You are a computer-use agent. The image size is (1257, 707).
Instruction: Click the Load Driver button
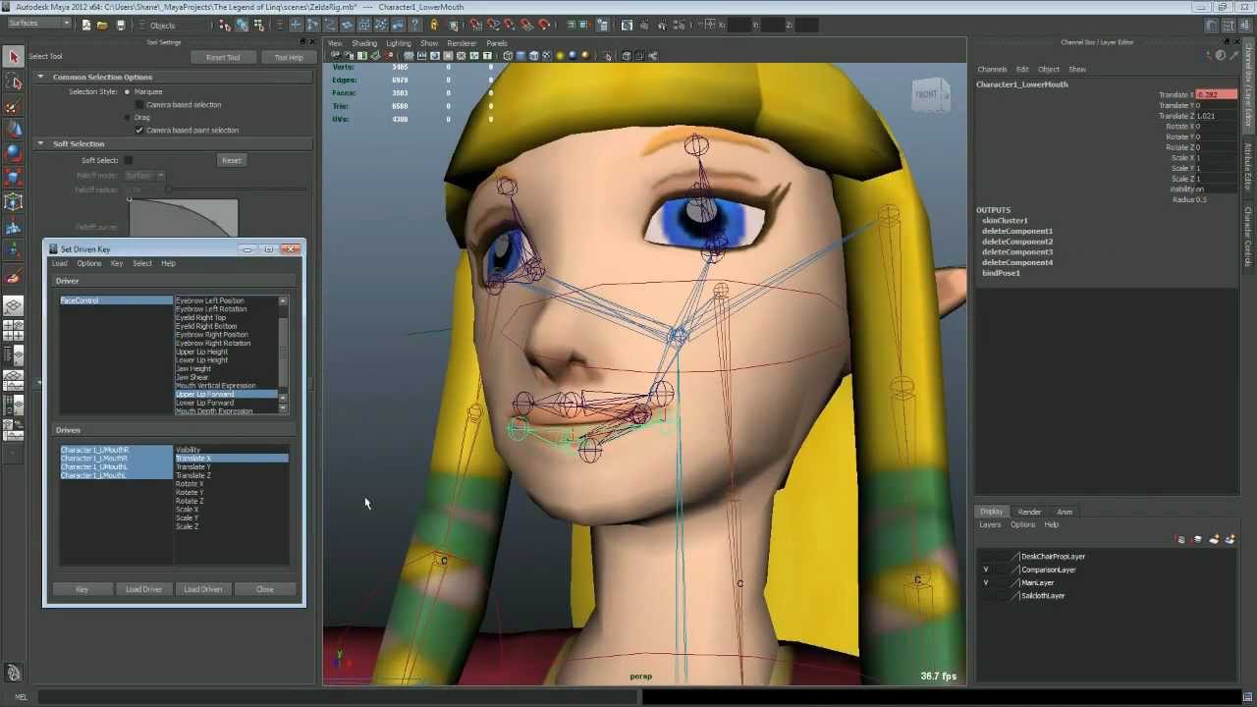(143, 589)
